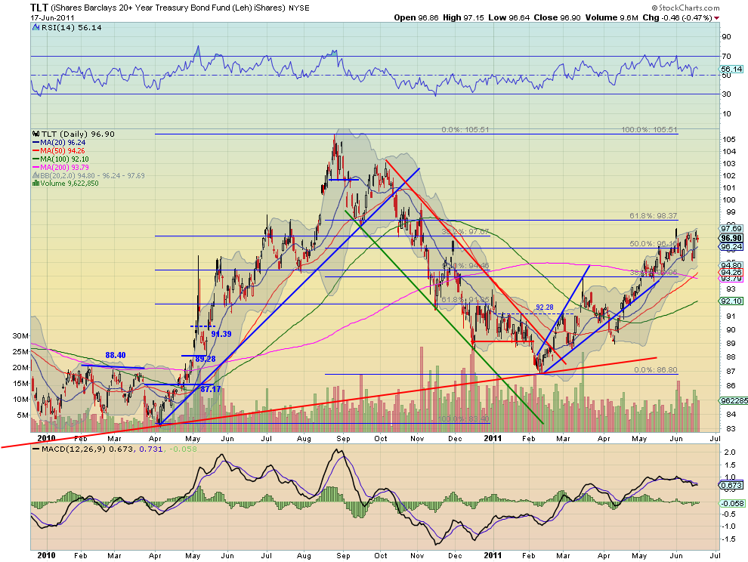The height and width of the screenshot is (562, 748).
Task: Click the 56.14 RSI tag on right axis
Action: (731, 69)
